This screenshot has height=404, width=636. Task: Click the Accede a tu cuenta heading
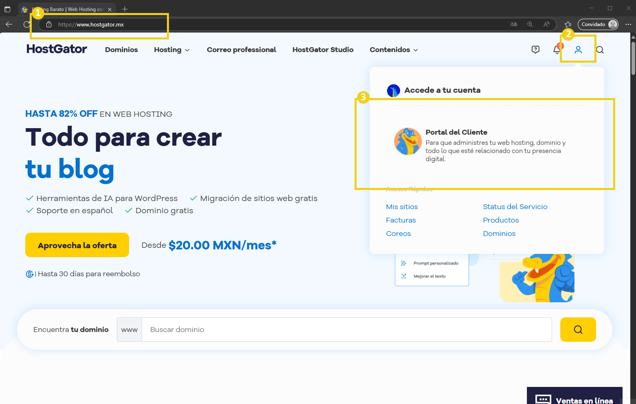point(442,90)
